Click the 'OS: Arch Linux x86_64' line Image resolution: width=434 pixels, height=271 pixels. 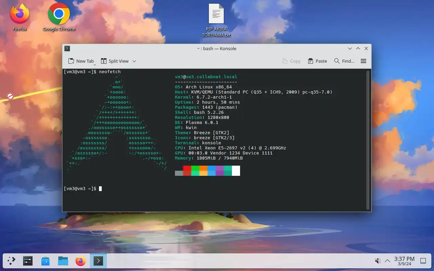(203, 87)
